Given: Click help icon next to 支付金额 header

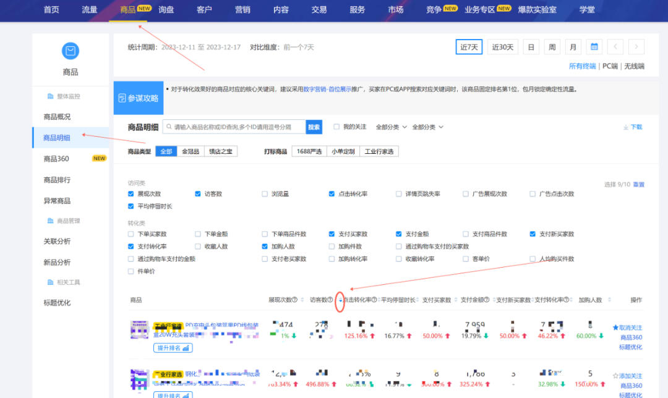Looking at the screenshot, I should click(486, 300).
